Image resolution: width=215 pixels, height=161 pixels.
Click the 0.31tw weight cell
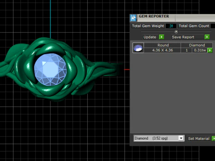[200, 50]
